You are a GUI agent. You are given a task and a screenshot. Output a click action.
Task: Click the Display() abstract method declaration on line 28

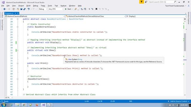click(x=44, y=43)
